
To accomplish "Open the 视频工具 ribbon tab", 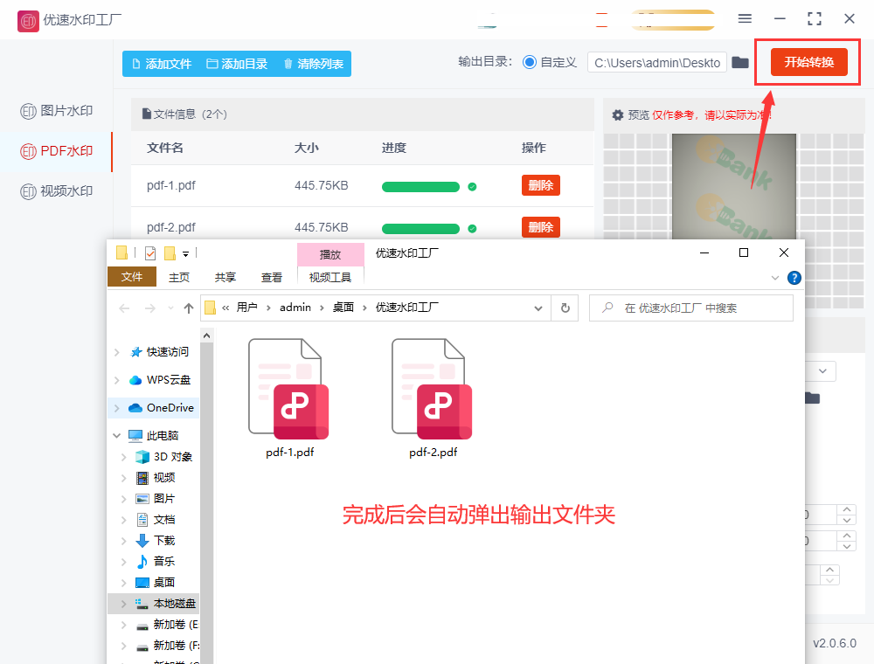I will tap(330, 278).
